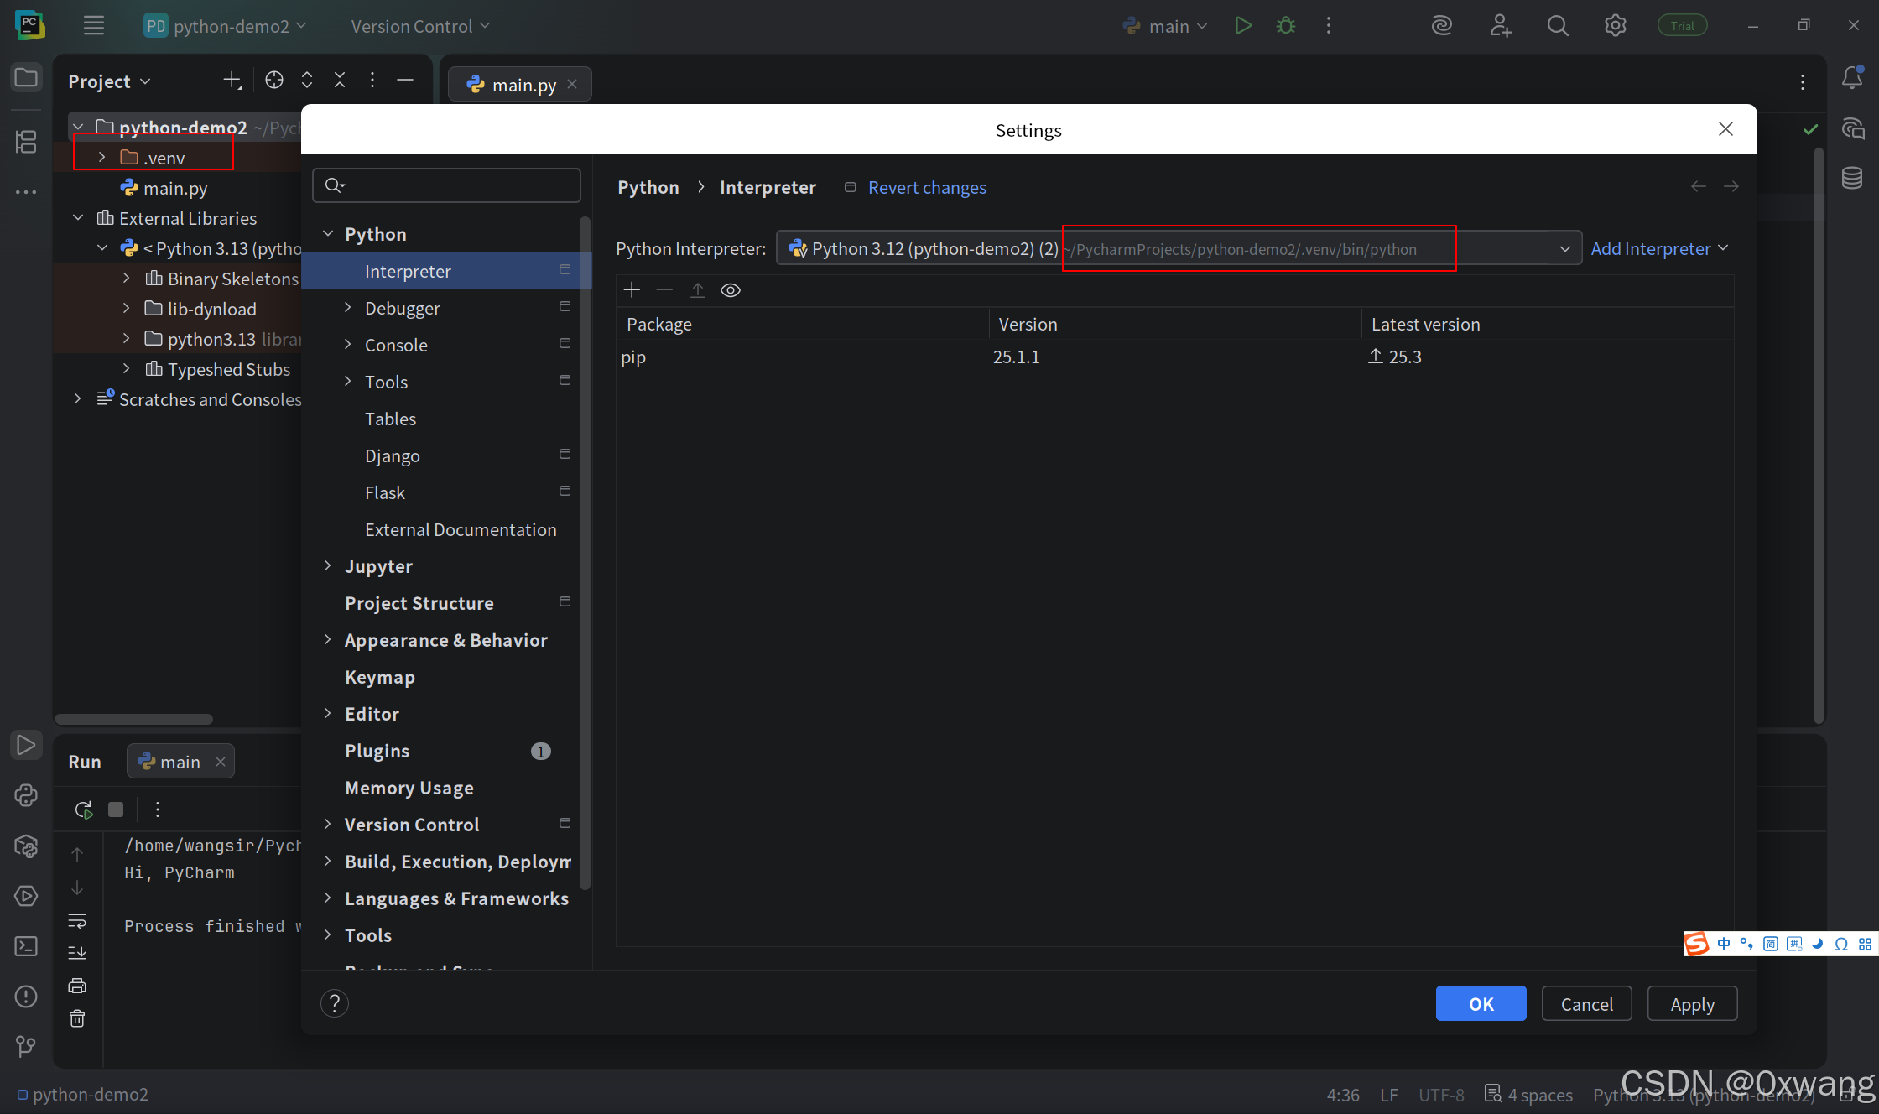Open Python Packages tool window icon

(x=26, y=846)
